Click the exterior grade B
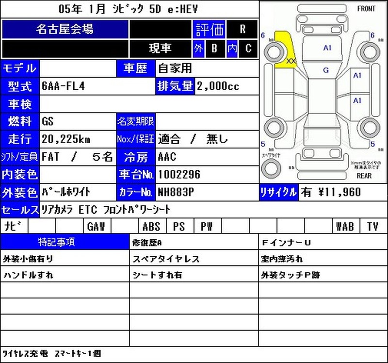388x363 pixels. 214,48
